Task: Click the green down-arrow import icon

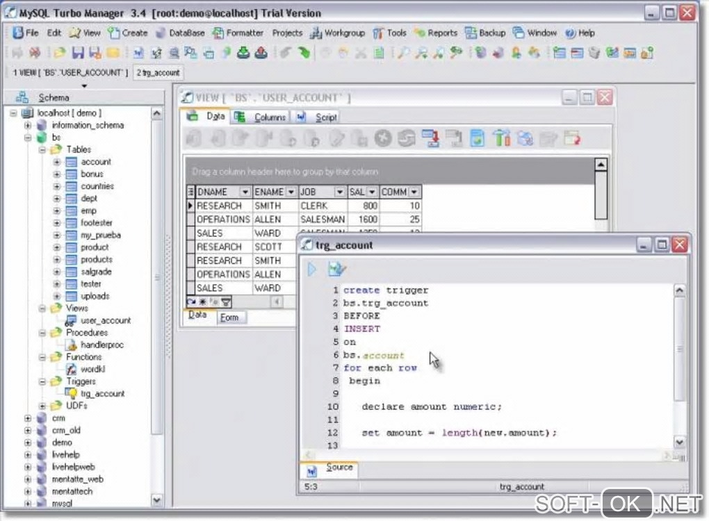Action: pos(243,53)
